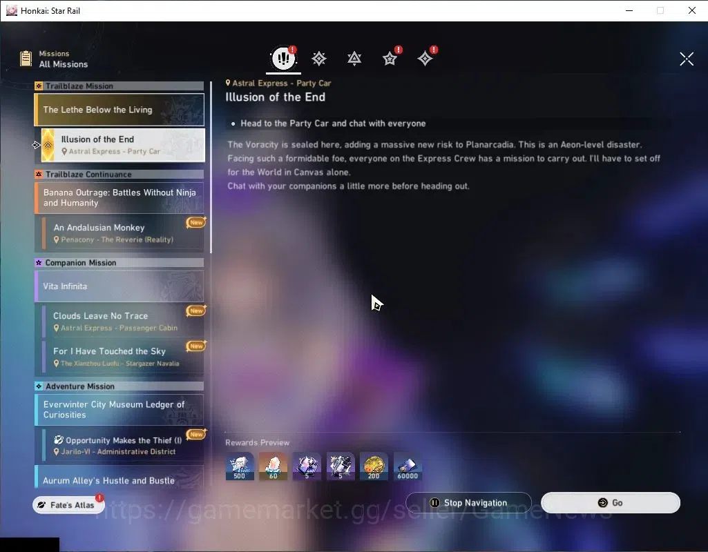Close the missions panel with X icon
This screenshot has height=552, width=708.
point(687,59)
